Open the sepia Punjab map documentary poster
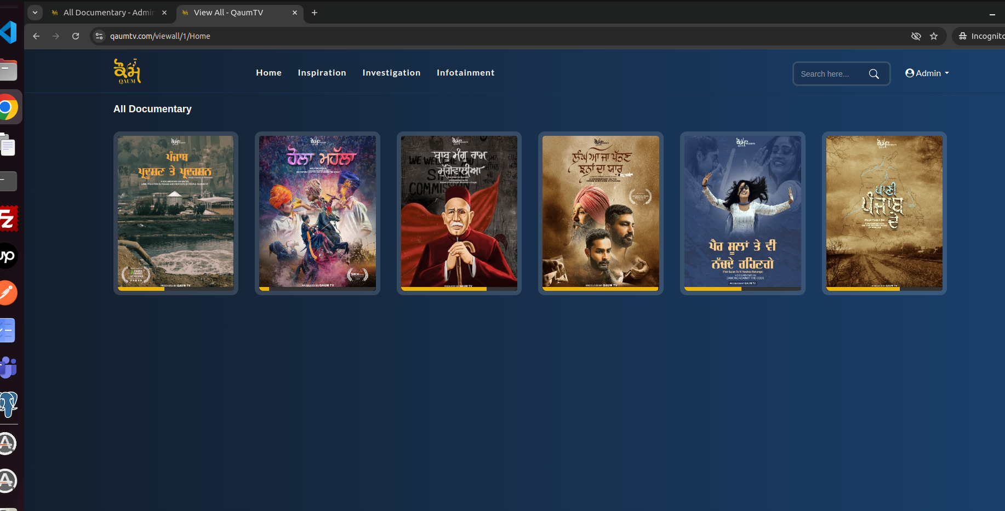 point(884,213)
